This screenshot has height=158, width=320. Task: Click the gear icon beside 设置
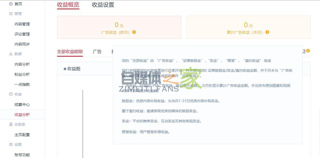pos(11,144)
